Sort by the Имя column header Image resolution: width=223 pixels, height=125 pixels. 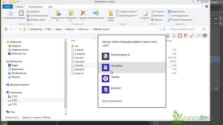click(73, 41)
